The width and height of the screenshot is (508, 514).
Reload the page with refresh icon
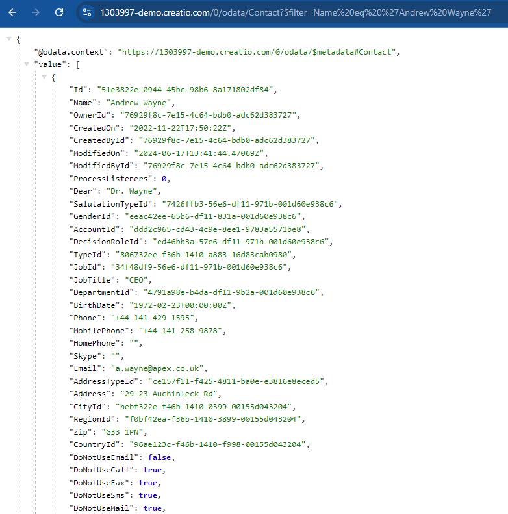[59, 12]
